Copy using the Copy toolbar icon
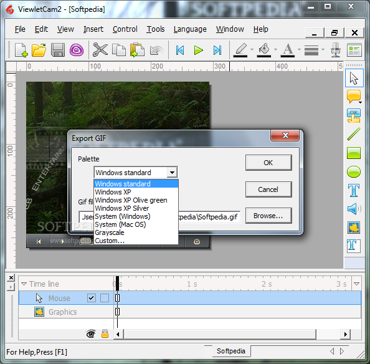370x364 pixels. pos(119,50)
